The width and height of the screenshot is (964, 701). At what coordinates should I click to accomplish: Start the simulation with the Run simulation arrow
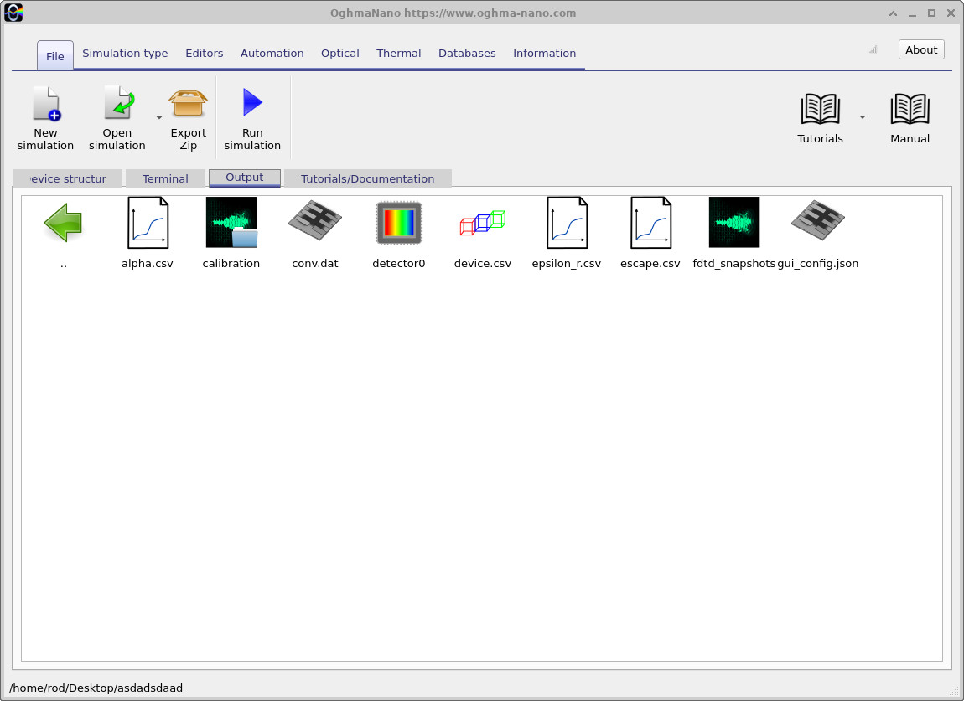tap(252, 102)
